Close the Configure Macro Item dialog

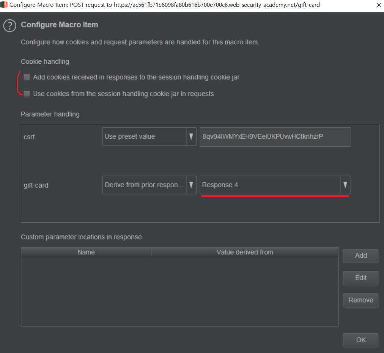click(379, 5)
